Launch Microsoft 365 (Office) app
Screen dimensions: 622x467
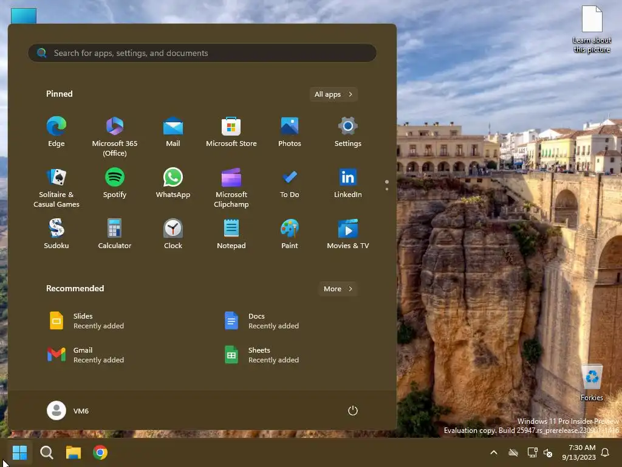[x=115, y=136]
